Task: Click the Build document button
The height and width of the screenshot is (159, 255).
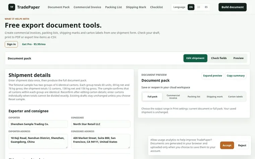Action: (233, 7)
